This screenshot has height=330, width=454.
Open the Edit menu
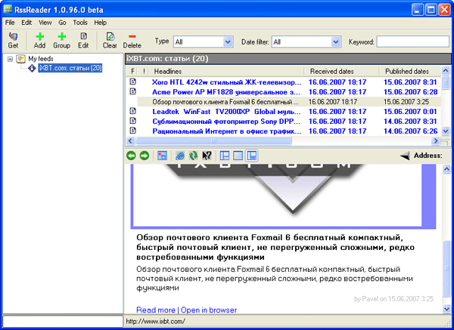26,23
